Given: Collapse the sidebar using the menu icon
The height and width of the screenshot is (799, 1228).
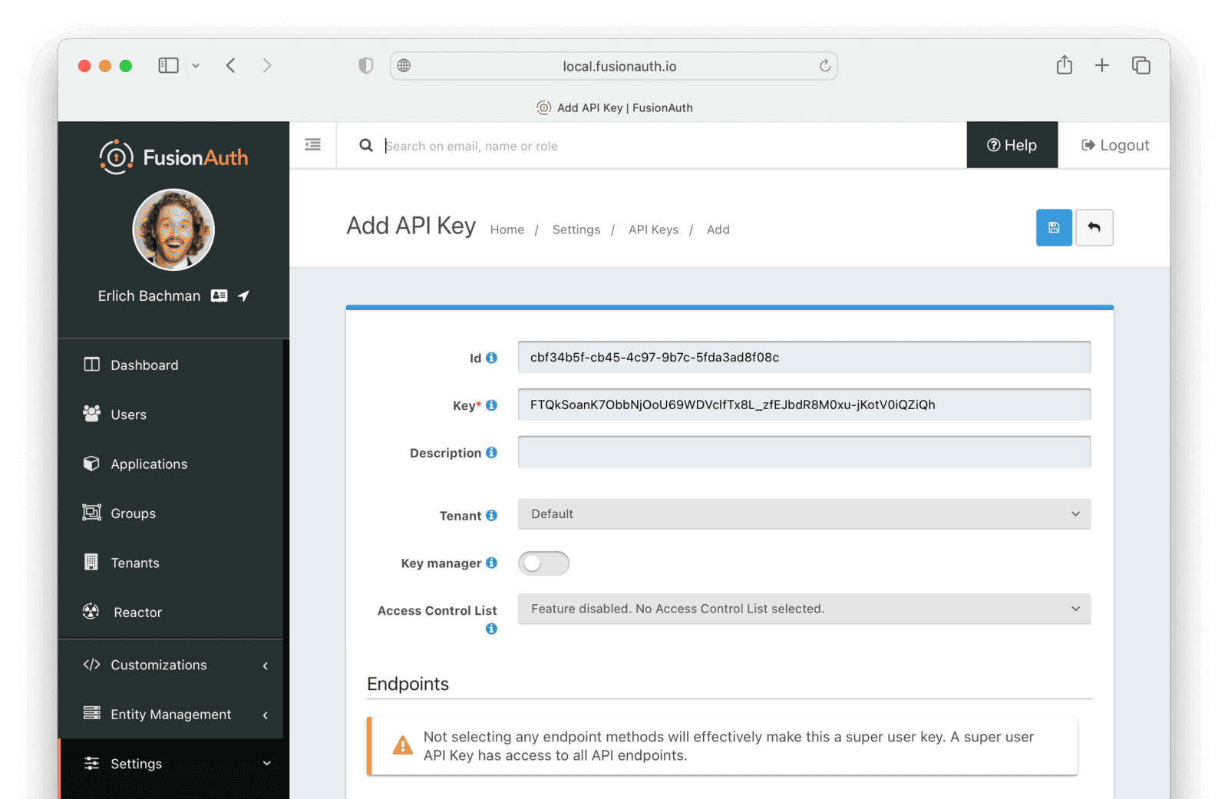Looking at the screenshot, I should click(312, 145).
